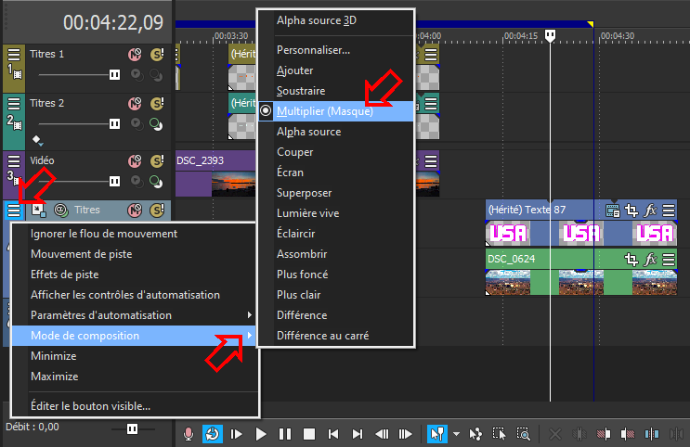Open the edit tool dropdown arrow

point(456,434)
